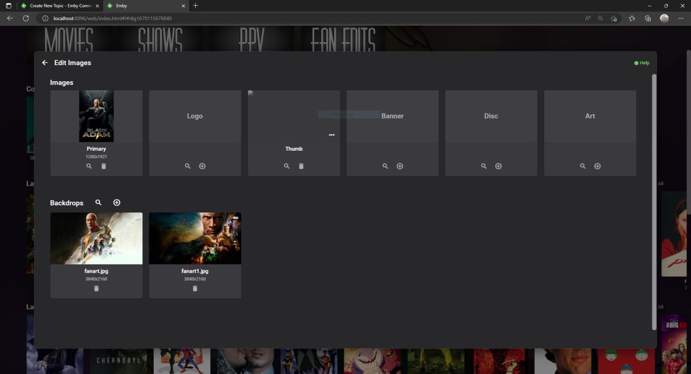Viewport: 691px width, 374px height.
Task: Open the Favorites list
Action: (632, 18)
